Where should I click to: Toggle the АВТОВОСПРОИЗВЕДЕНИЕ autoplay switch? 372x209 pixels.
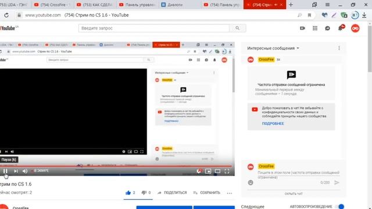(x=340, y=207)
